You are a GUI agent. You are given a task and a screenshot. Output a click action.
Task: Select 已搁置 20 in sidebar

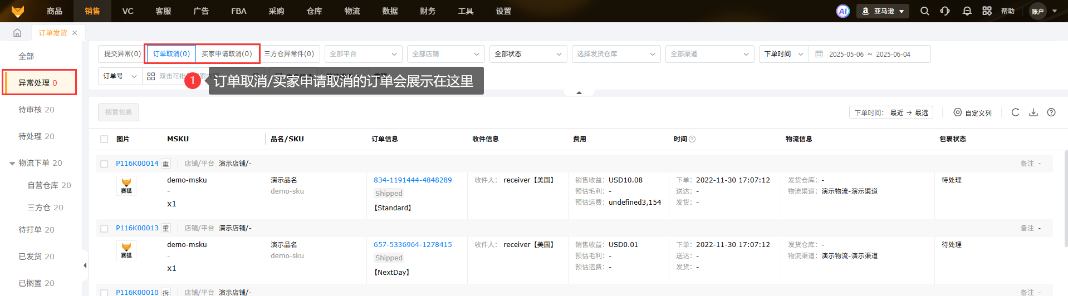pyautogui.click(x=36, y=283)
